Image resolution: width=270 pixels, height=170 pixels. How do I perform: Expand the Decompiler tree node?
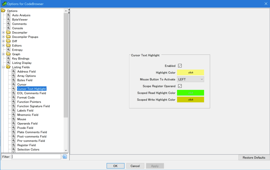coord(3,32)
